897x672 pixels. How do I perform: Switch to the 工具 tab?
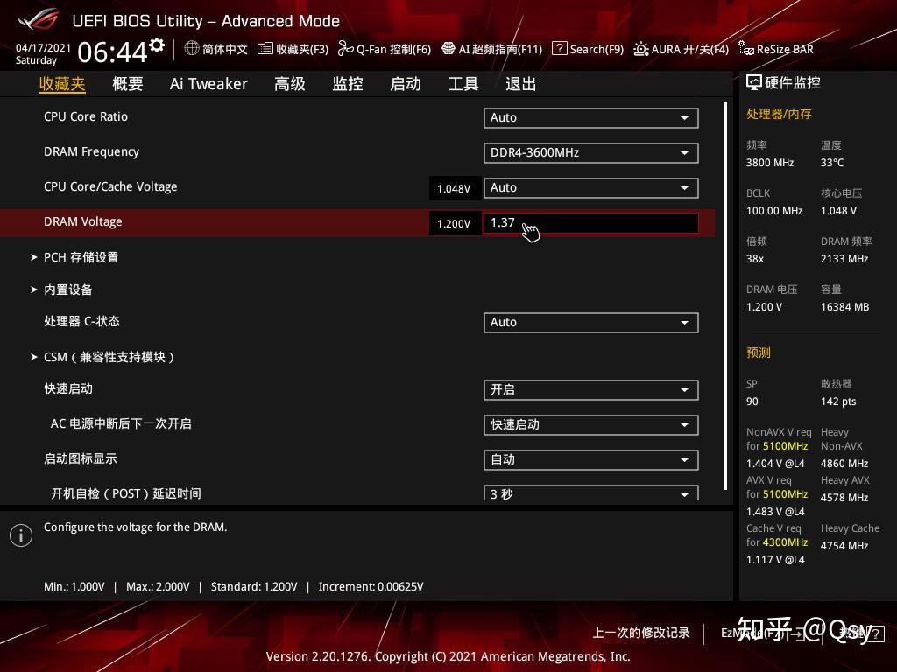point(463,84)
